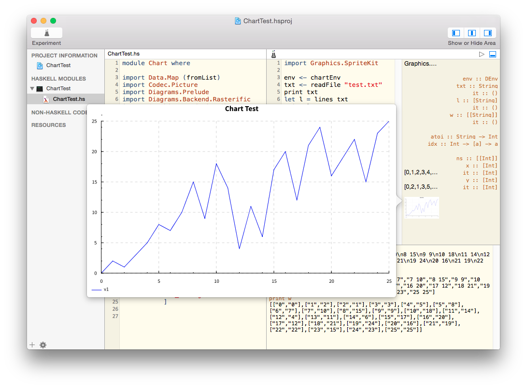Click the blue console panel toggle icon
This screenshot has width=527, height=388.
(493, 55)
